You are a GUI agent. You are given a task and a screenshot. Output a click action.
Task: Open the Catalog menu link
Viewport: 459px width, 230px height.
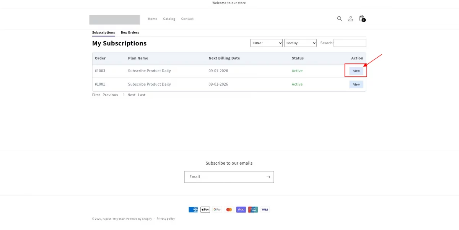[x=169, y=19]
